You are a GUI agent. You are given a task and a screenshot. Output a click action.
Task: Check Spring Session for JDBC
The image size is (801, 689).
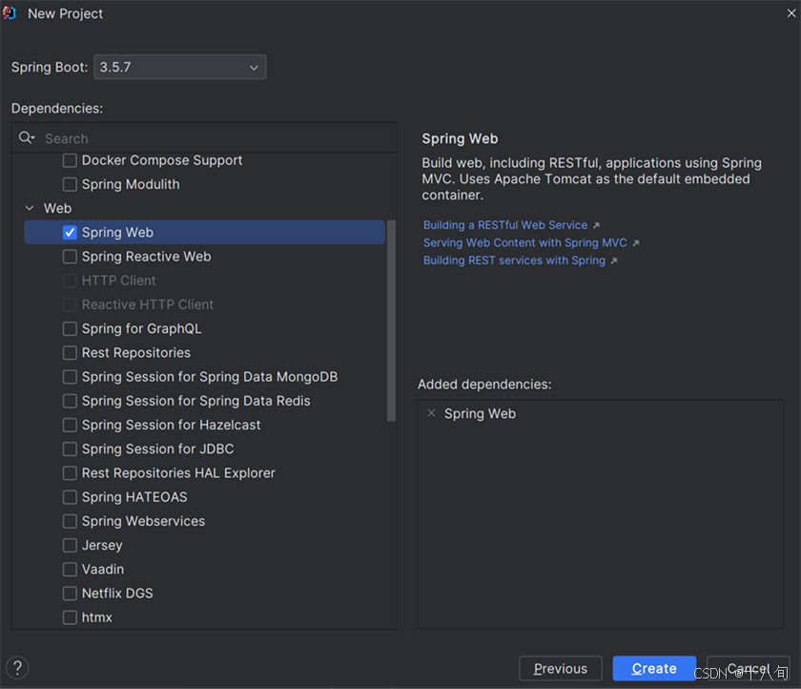click(70, 449)
